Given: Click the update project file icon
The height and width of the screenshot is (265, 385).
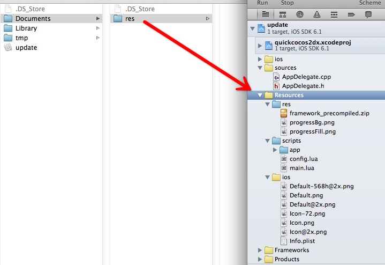Looking at the screenshot, I should pyautogui.click(x=261, y=29).
